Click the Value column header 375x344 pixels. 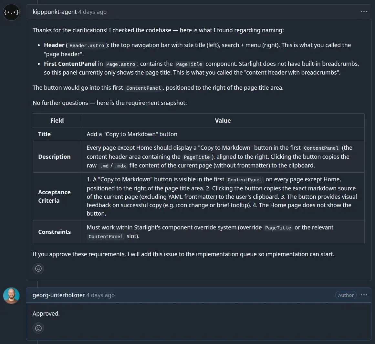pyautogui.click(x=223, y=120)
